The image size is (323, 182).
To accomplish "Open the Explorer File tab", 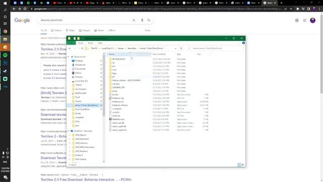I will [x=71, y=43].
